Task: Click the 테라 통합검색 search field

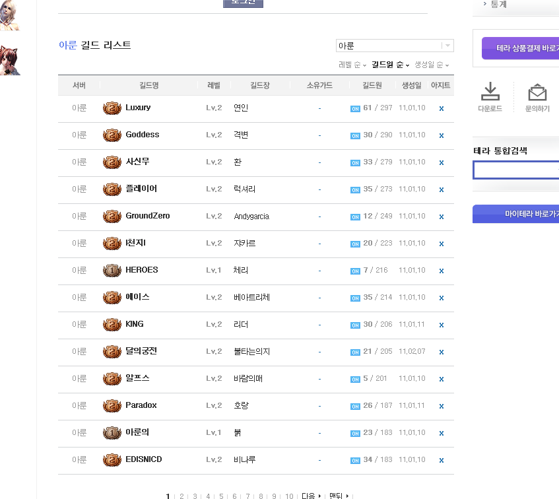Action: click(515, 170)
